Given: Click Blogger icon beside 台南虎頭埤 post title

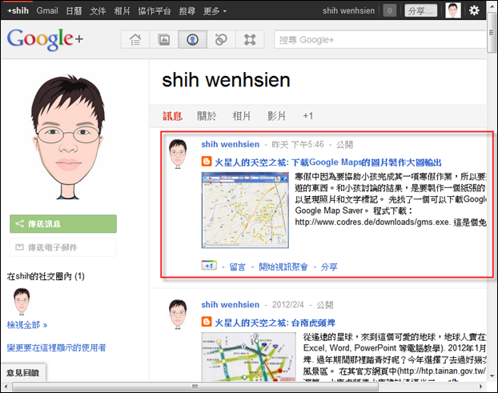Looking at the screenshot, I should pyautogui.click(x=207, y=322).
